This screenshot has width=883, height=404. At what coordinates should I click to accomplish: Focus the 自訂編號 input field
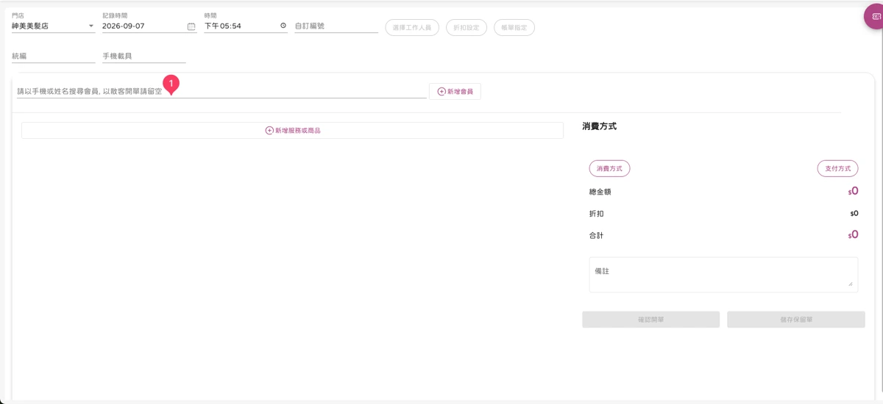point(336,26)
